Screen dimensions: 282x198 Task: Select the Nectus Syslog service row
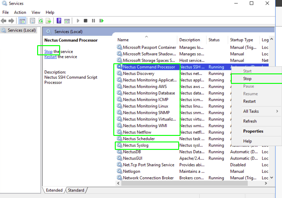(x=136, y=145)
